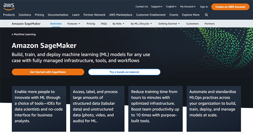This screenshot has width=253, height=136.
Task: Select the MLOps practices info card
Action: tap(214, 109)
